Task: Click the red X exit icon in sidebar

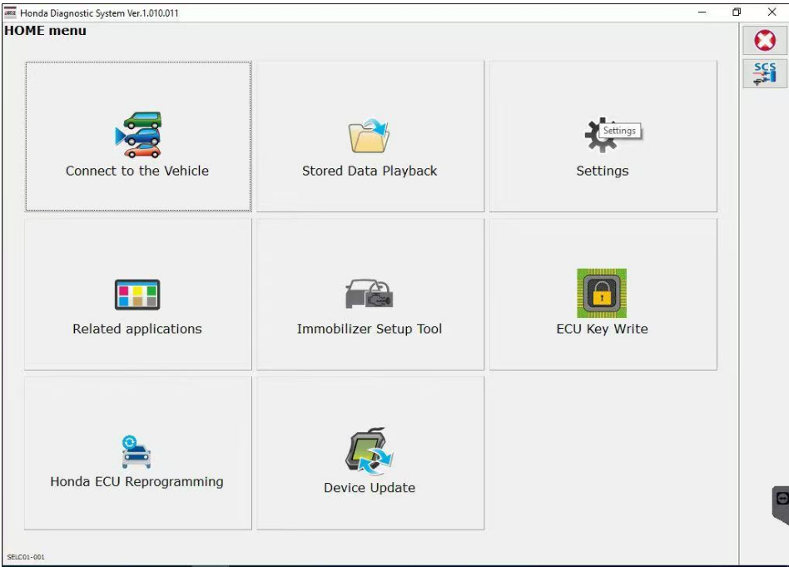Action: point(765,40)
